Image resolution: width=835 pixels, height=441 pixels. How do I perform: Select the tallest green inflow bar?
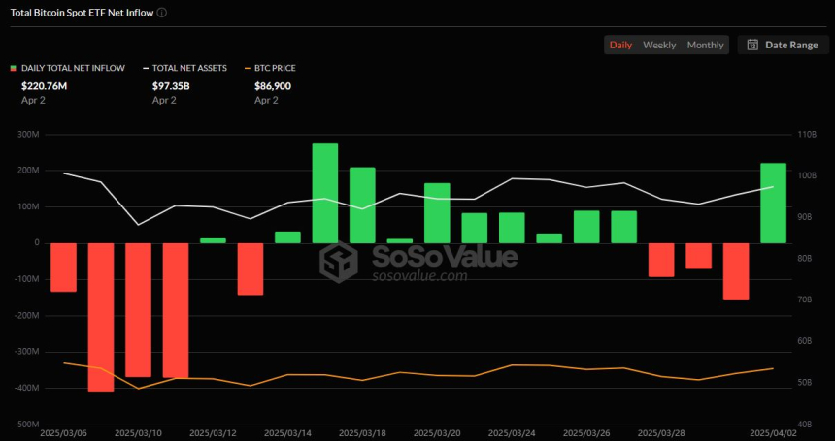(x=325, y=194)
